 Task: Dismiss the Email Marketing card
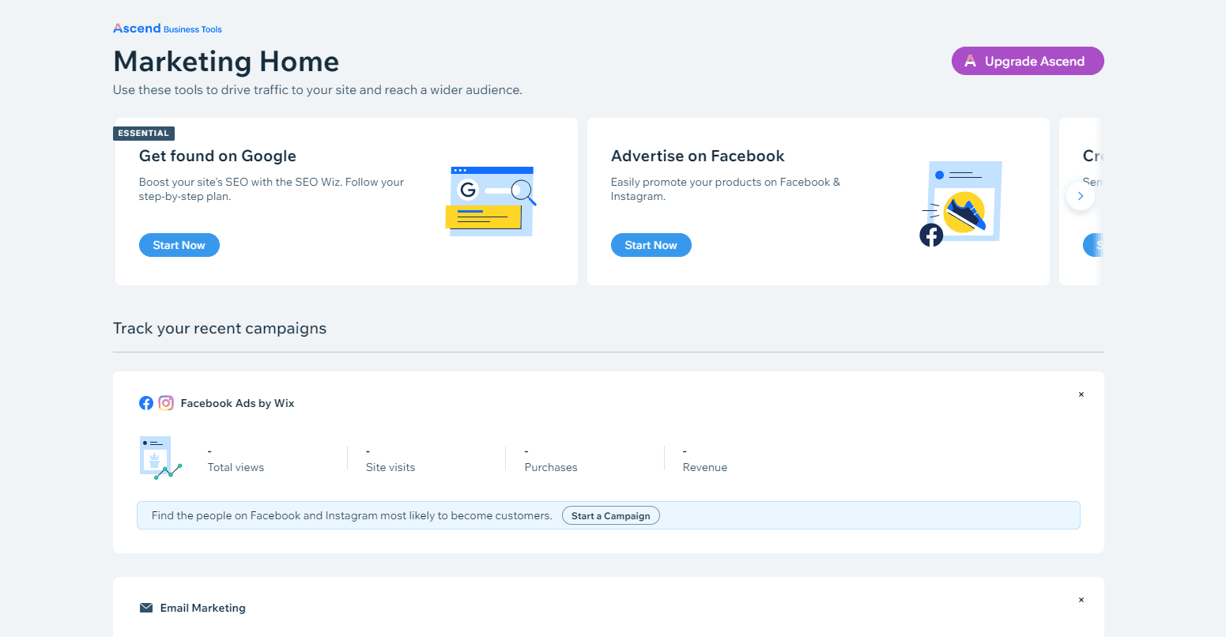pos(1081,600)
